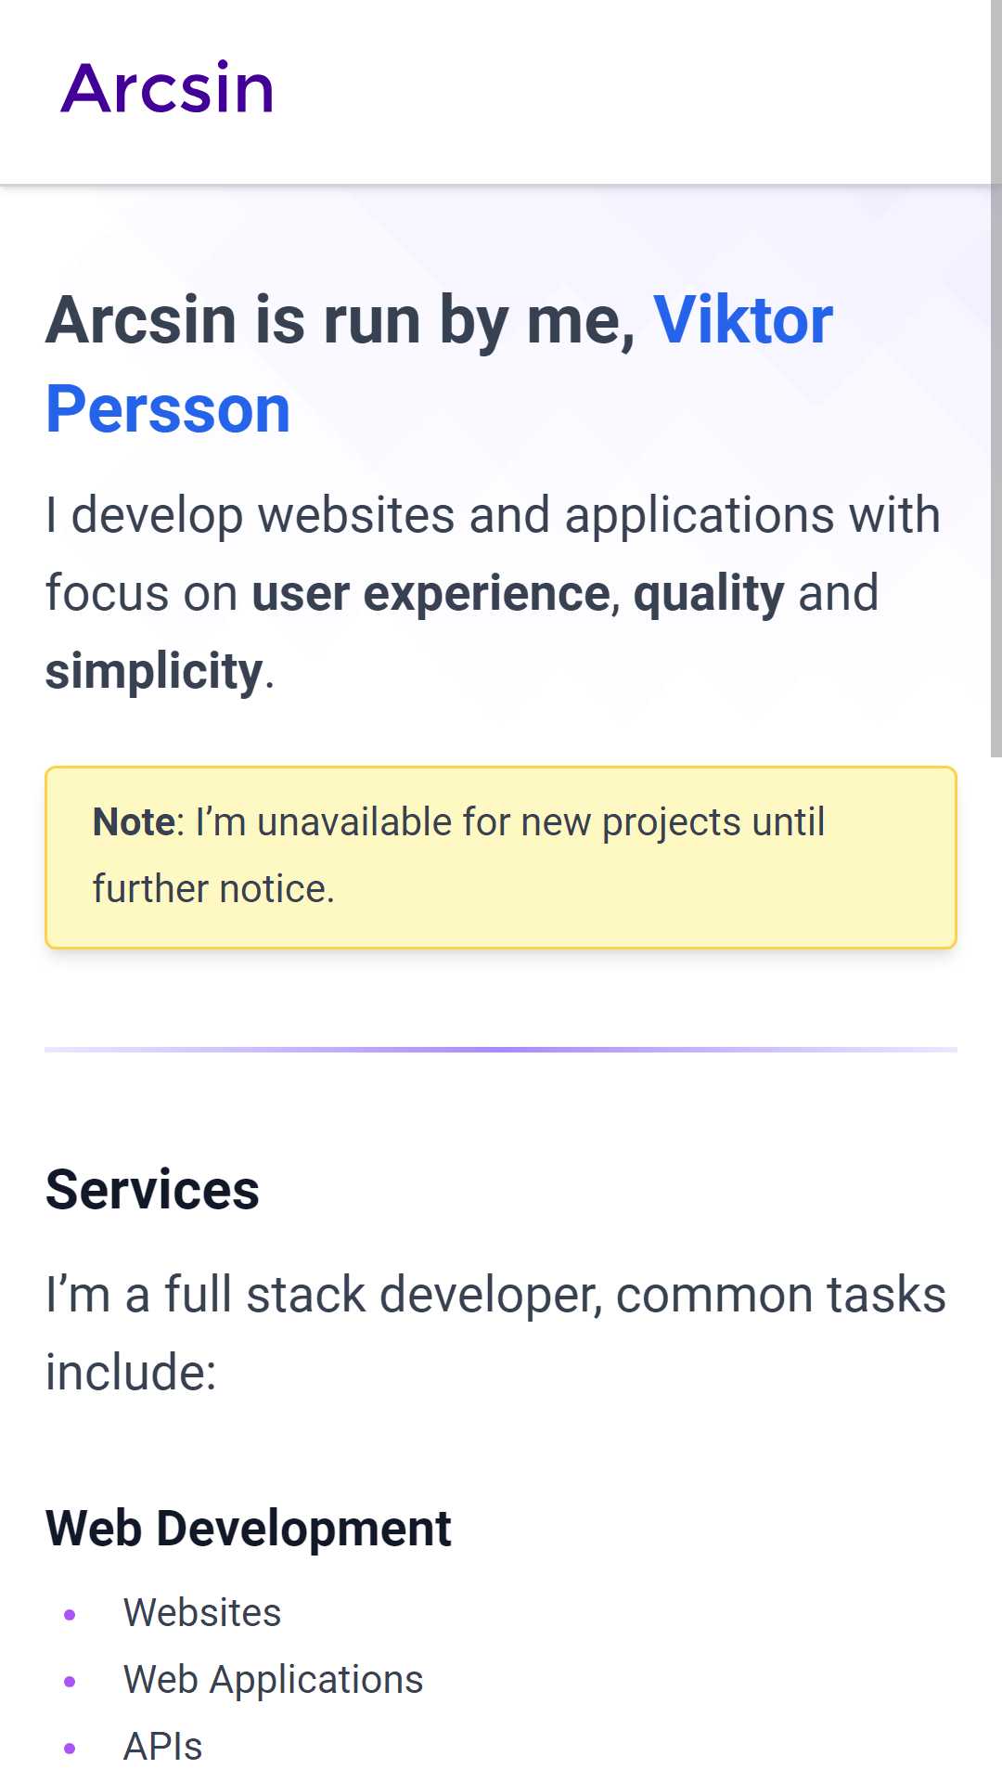1002x1782 pixels.
Task: Click the 'further notice' text in note
Action: 213,889
